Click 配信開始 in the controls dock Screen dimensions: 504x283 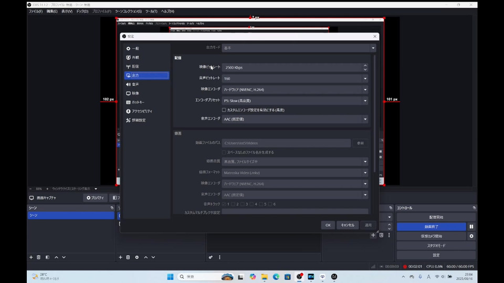pos(436,217)
